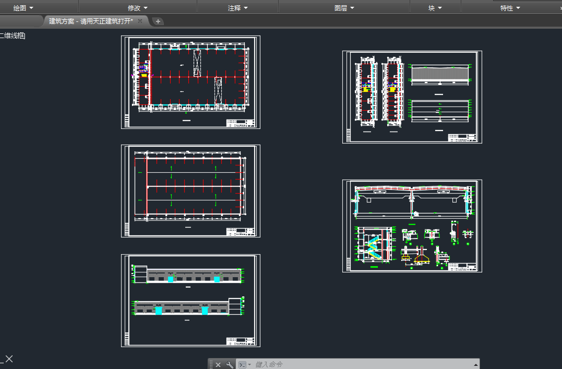Close the command line window

[x=219, y=364]
